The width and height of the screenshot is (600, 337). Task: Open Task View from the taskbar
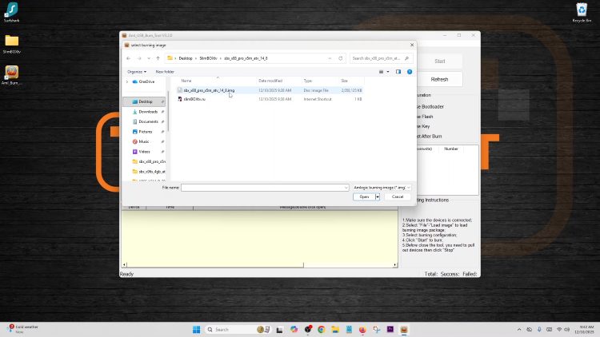coord(280,330)
